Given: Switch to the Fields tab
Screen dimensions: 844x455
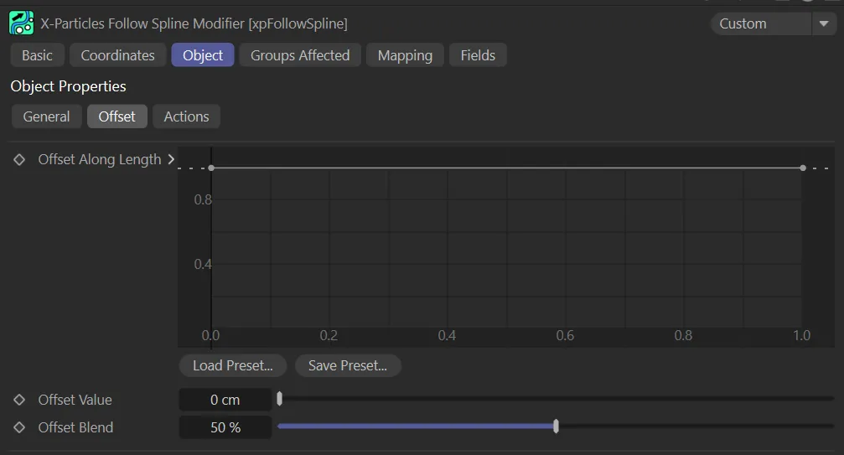Looking at the screenshot, I should click(478, 55).
